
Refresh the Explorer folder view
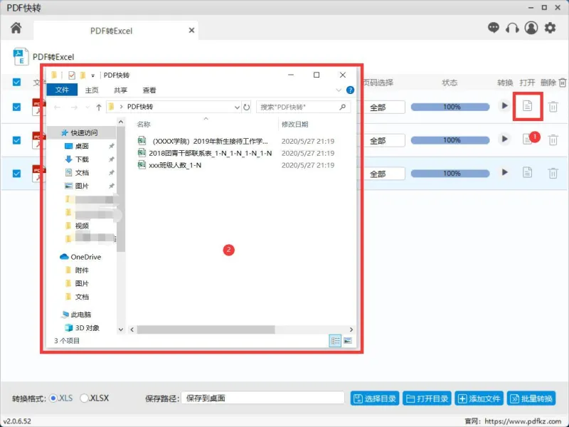(246, 107)
